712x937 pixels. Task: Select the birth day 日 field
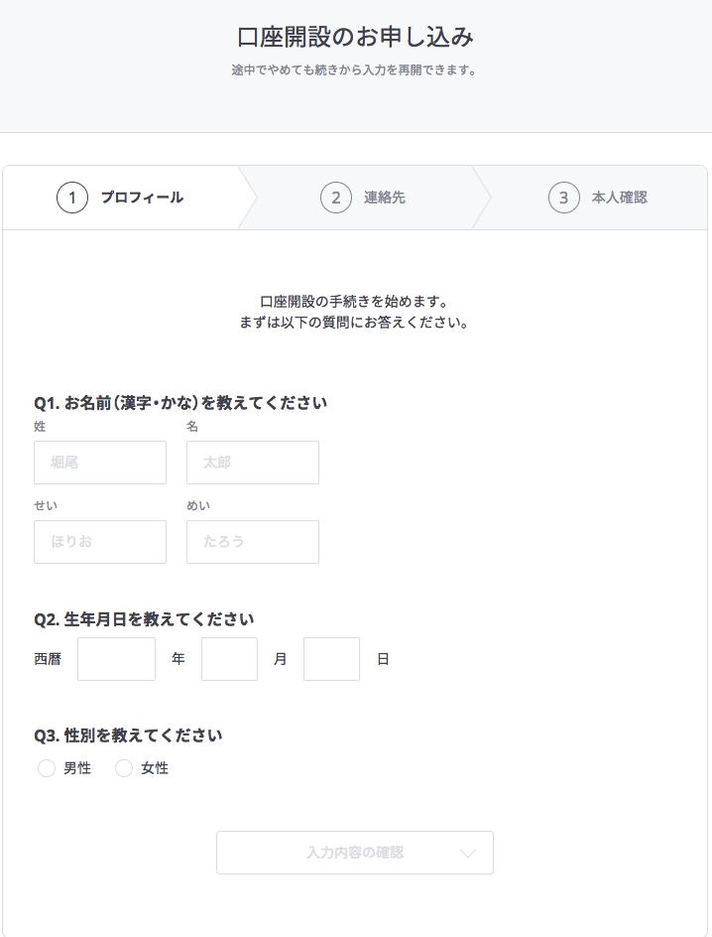[332, 659]
